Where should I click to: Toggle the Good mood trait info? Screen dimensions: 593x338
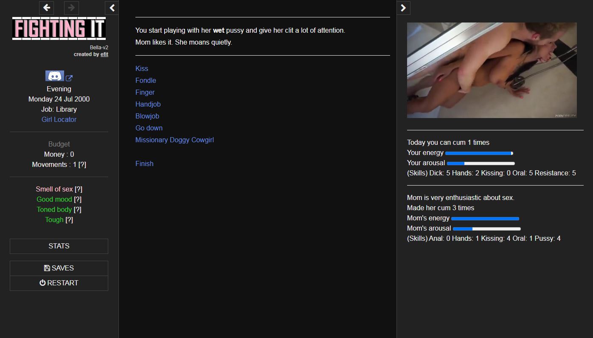(77, 199)
